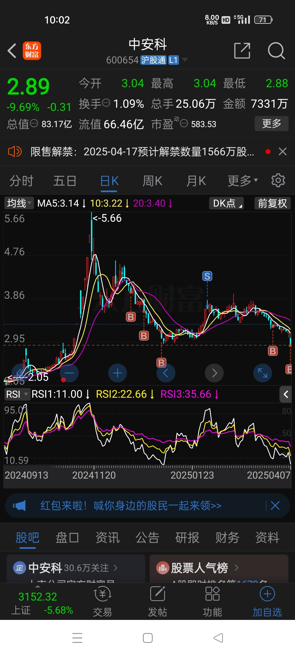Open the search magnifier icon

pos(276,51)
